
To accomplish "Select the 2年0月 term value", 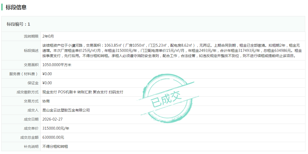I will 48,36.
